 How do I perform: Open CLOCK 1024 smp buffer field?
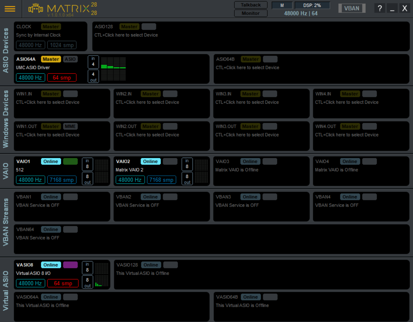point(62,45)
